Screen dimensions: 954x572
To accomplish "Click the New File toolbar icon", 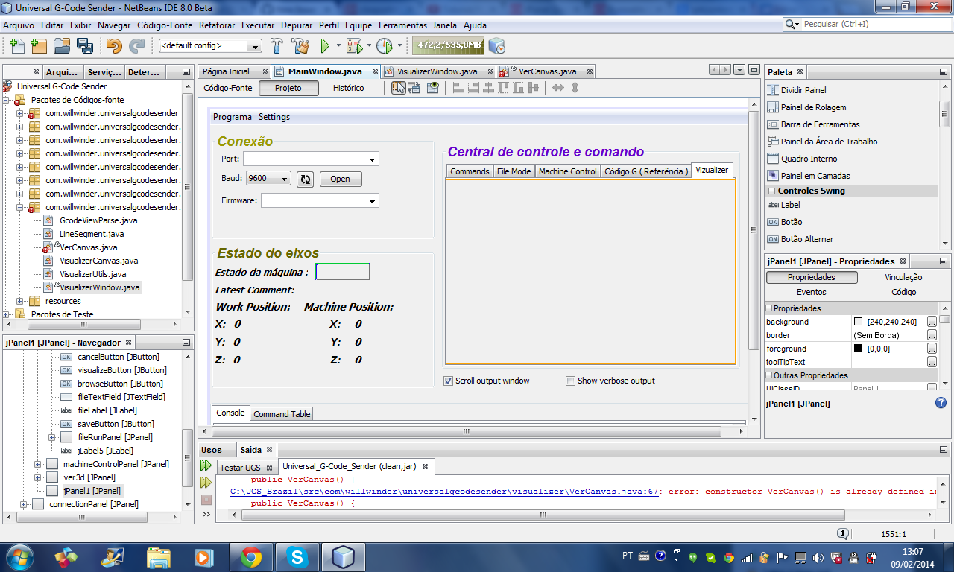I will pos(16,46).
